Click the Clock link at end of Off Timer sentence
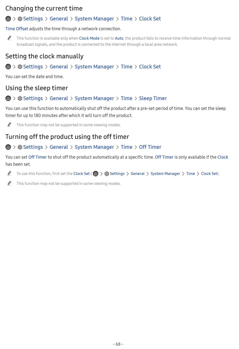The image size is (239, 349). (223, 157)
